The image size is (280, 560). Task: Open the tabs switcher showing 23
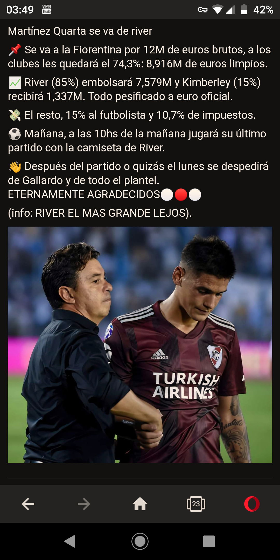tap(196, 504)
